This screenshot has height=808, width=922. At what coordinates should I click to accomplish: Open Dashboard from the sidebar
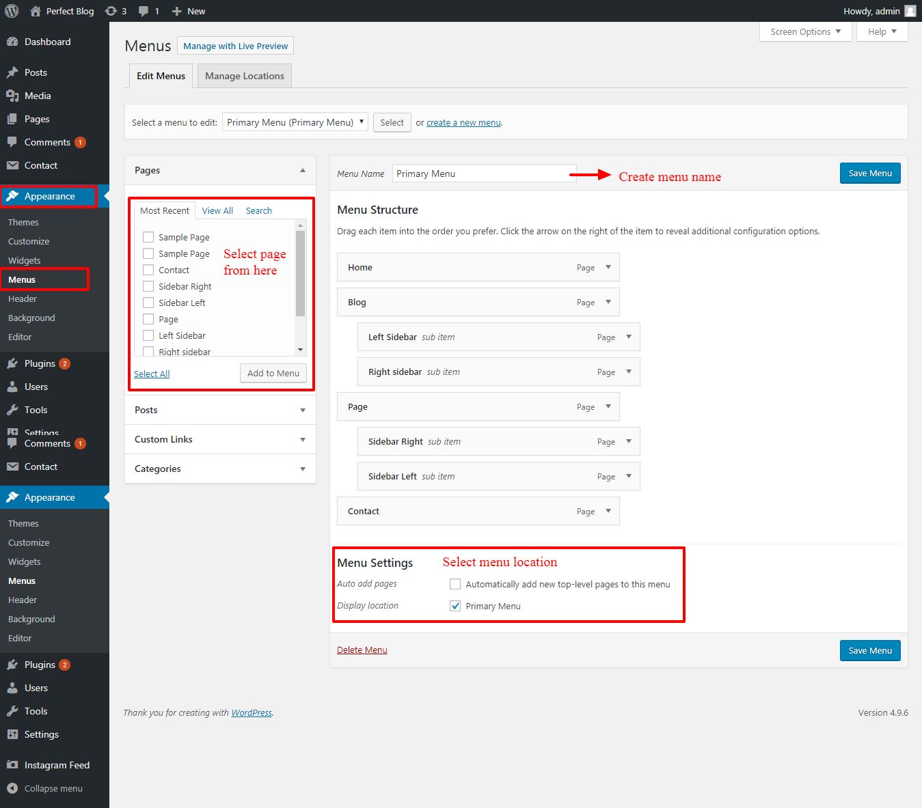47,42
